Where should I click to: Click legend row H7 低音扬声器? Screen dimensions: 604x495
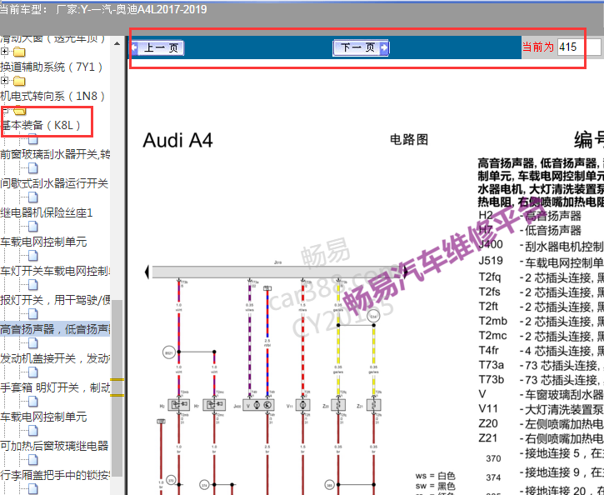click(530, 230)
